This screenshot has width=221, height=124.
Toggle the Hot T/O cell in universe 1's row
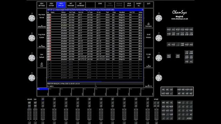click(134, 15)
